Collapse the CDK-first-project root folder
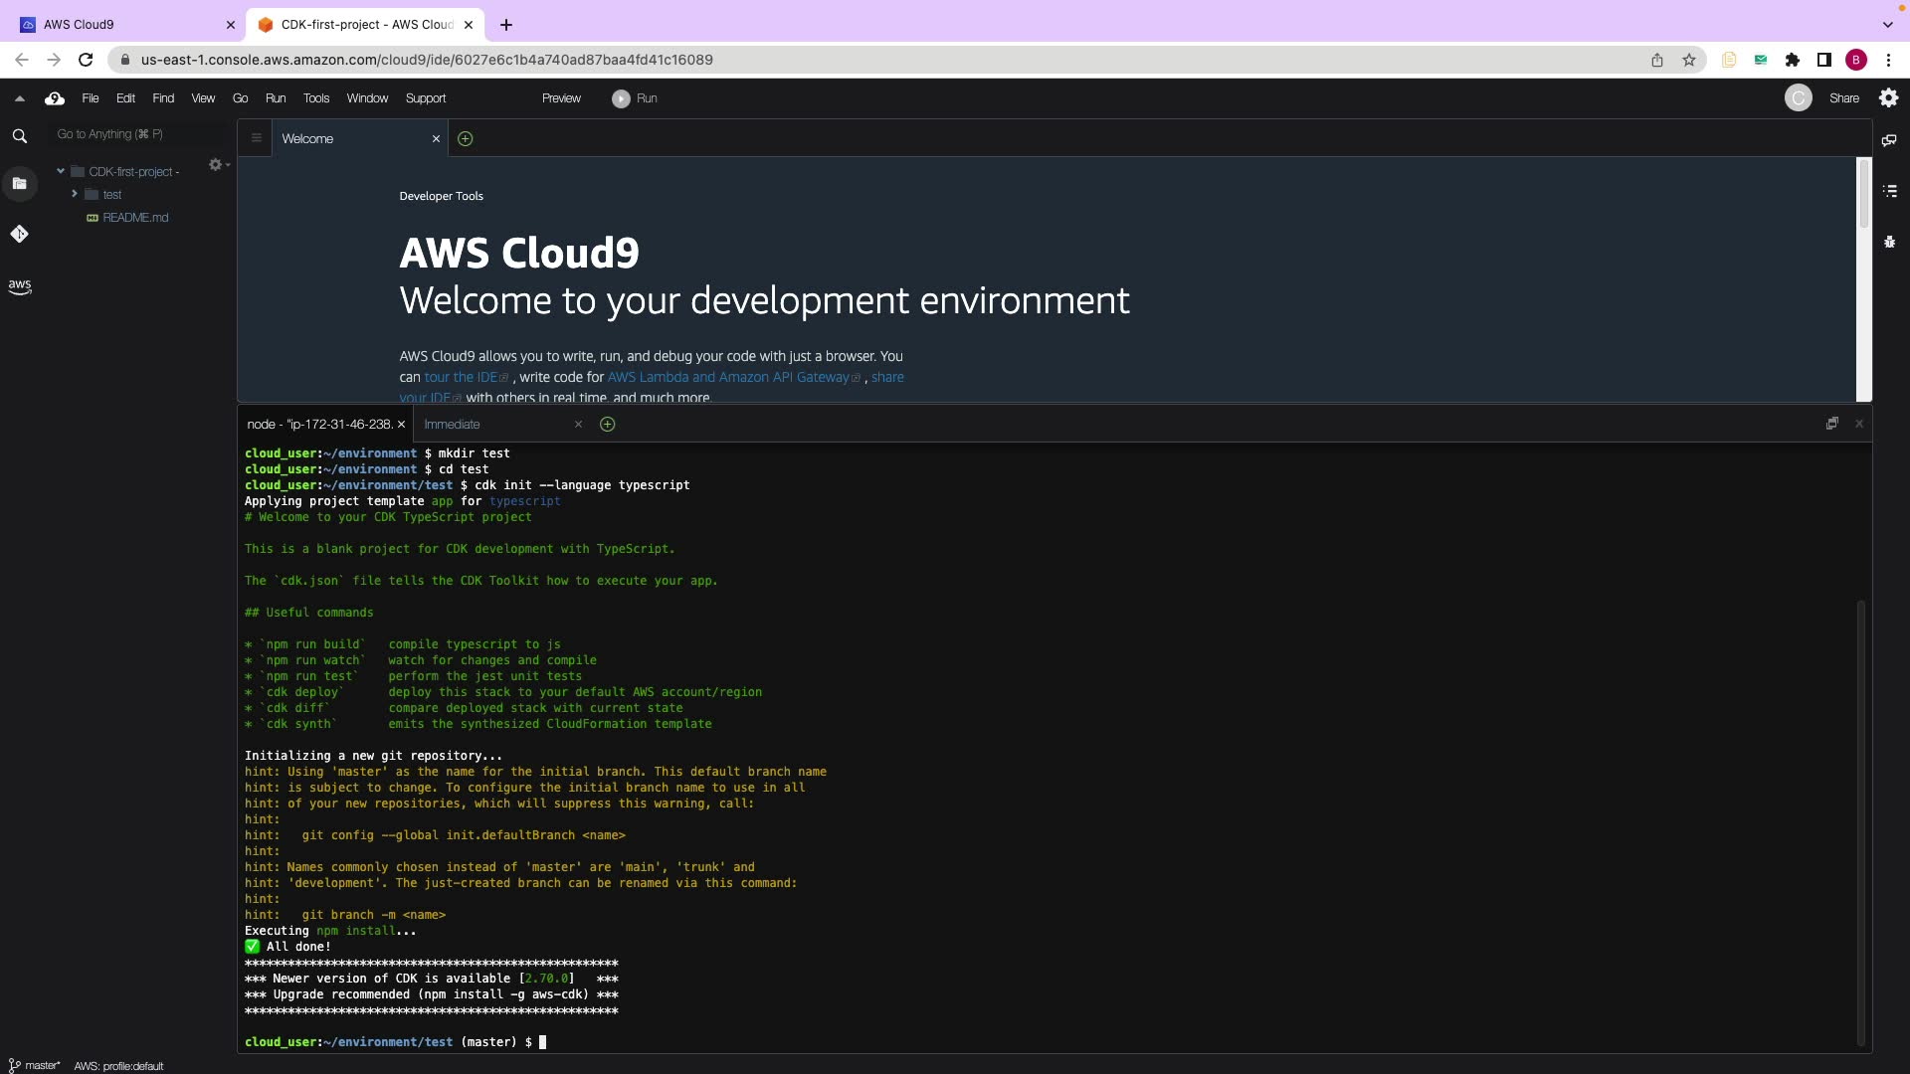The width and height of the screenshot is (1910, 1074). (x=61, y=171)
